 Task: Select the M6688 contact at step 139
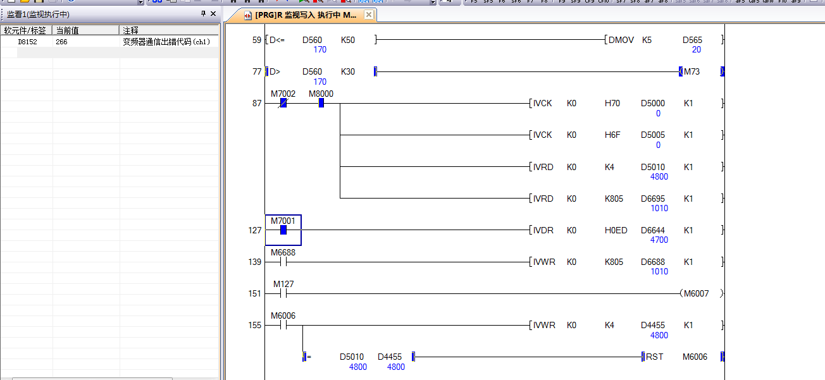283,262
